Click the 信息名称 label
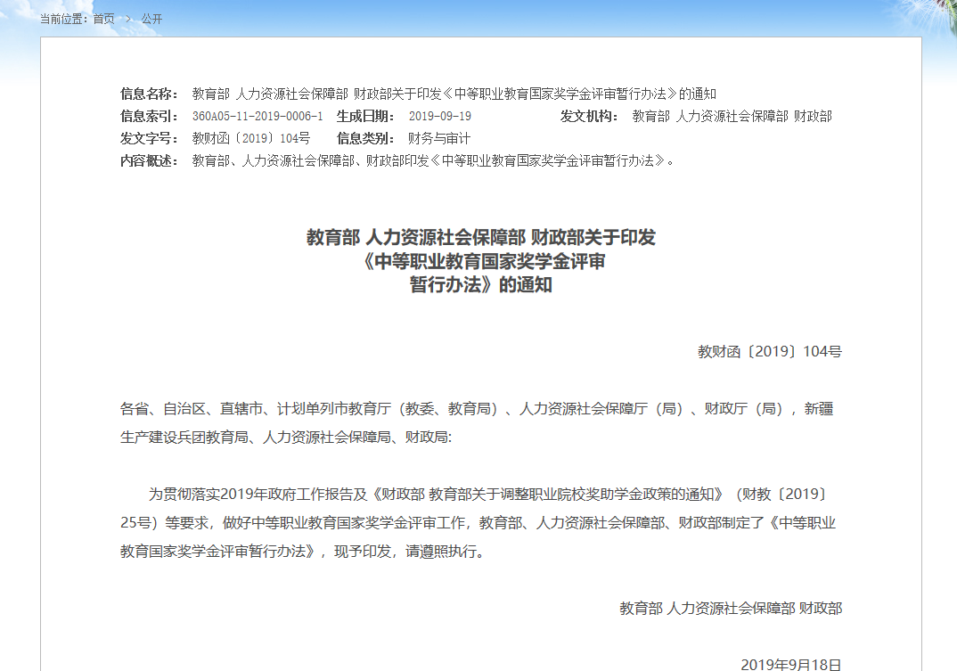Screen dimensions: 957x671 pyautogui.click(x=149, y=94)
